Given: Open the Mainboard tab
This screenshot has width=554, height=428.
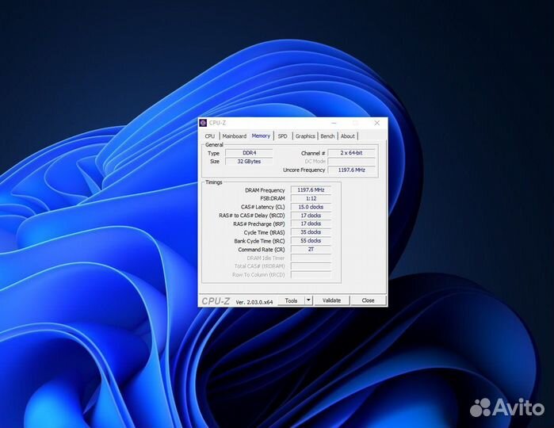Looking at the screenshot, I should [x=234, y=136].
